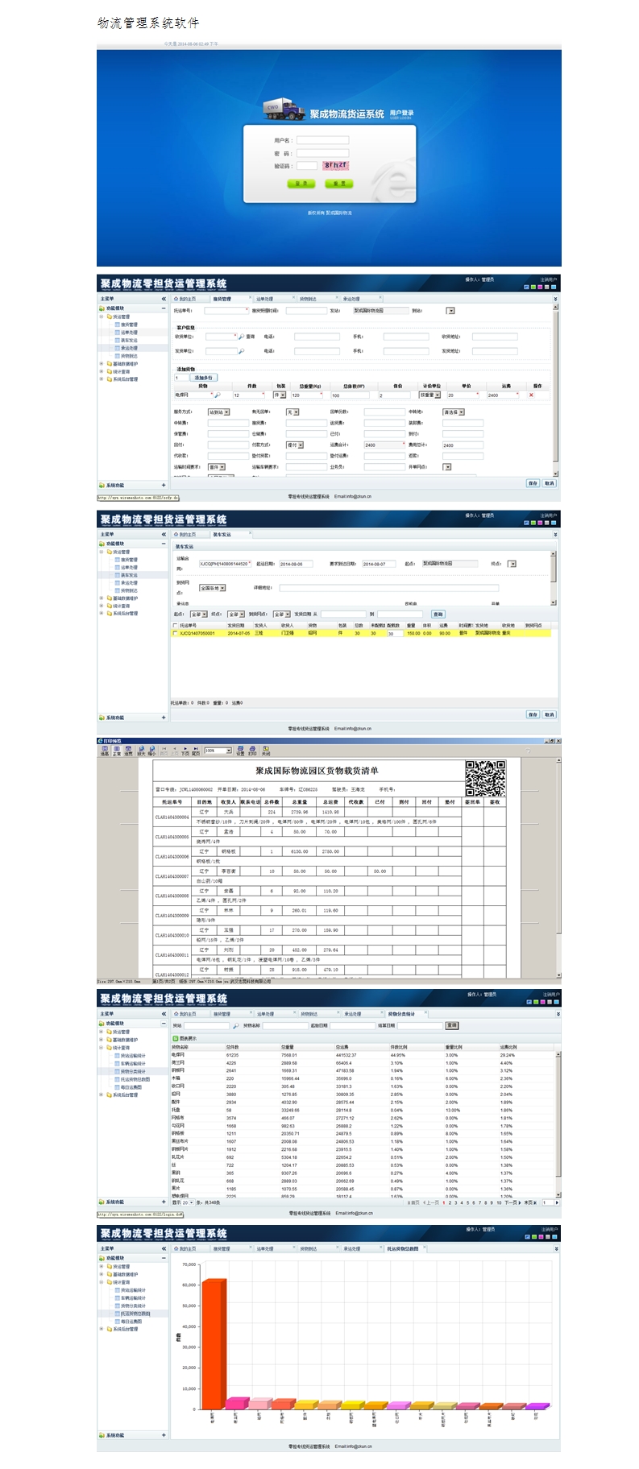Open the 到货网点 filter dropdown on the 装车发运 screen
The height and width of the screenshot is (1469, 639).
281,614
